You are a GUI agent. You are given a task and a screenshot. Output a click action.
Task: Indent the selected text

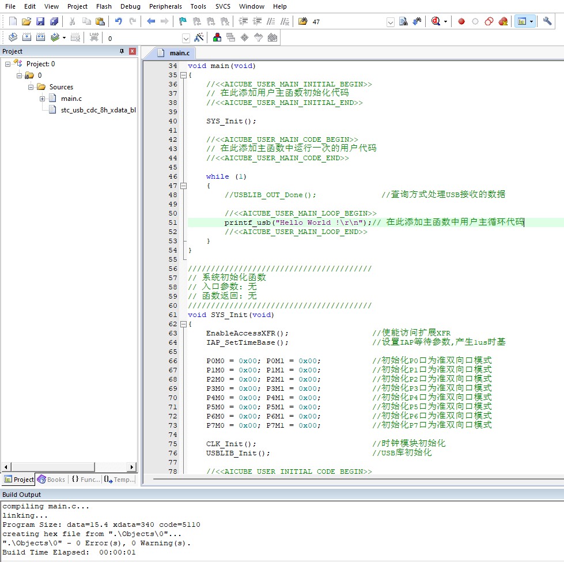coord(244,21)
